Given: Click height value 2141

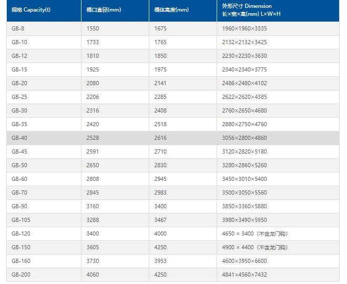Looking at the screenshot, I should pos(160,84).
